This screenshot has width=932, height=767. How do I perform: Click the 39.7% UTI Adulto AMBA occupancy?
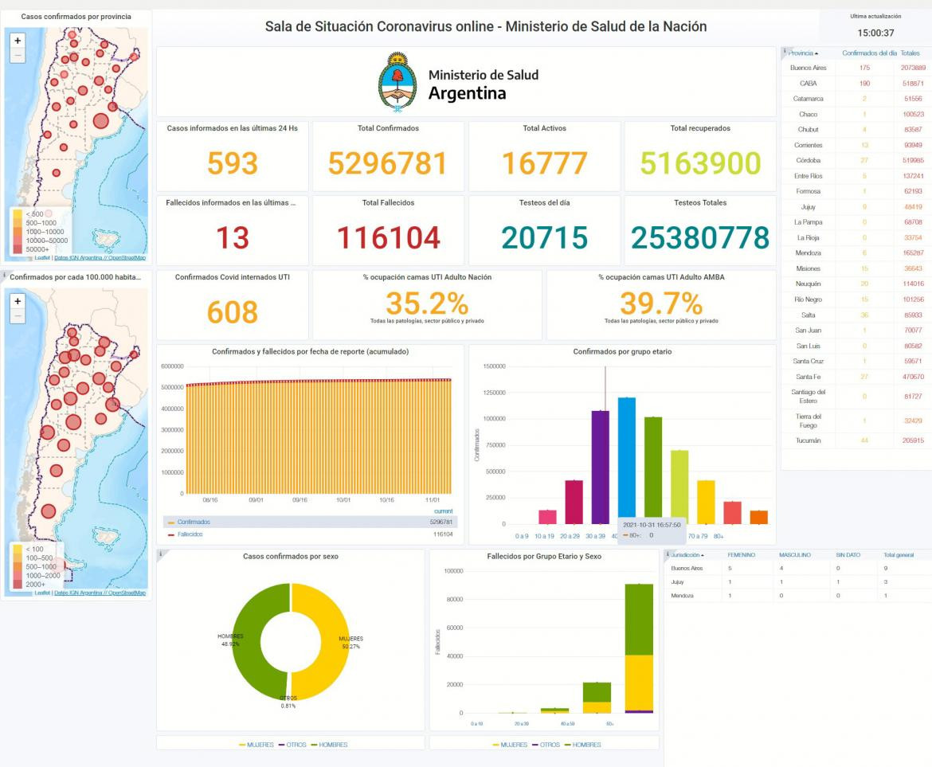[661, 303]
